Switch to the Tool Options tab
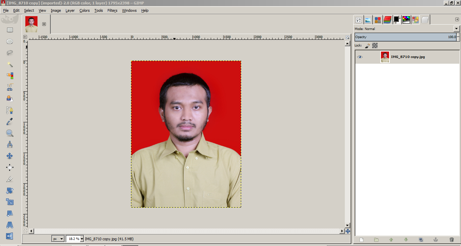 358,20
